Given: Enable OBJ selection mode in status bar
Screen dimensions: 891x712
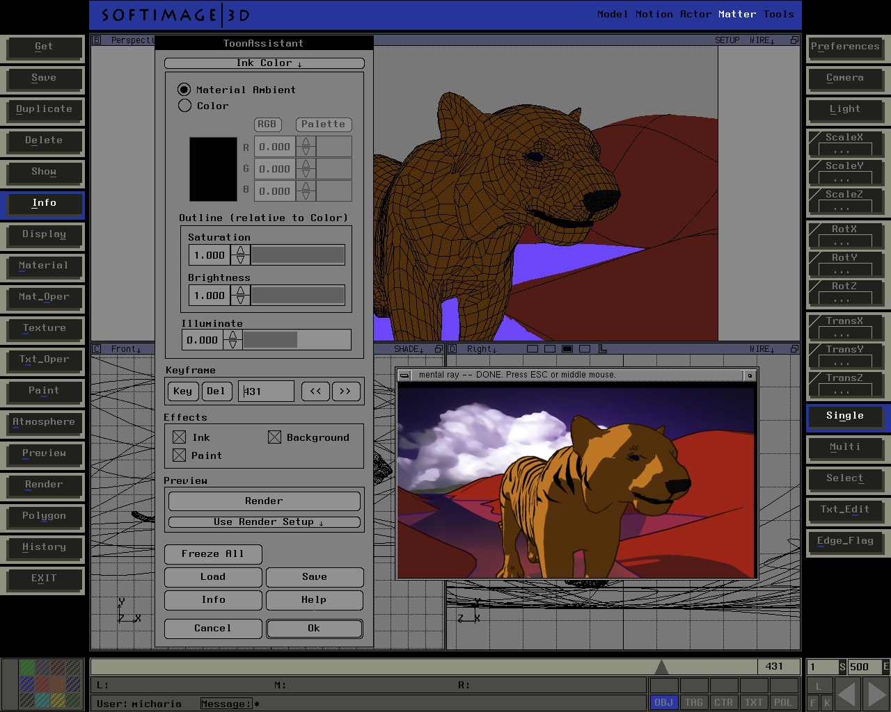Looking at the screenshot, I should (x=663, y=702).
